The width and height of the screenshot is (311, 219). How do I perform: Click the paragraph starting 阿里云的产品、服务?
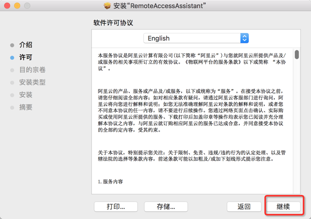pos(191,110)
